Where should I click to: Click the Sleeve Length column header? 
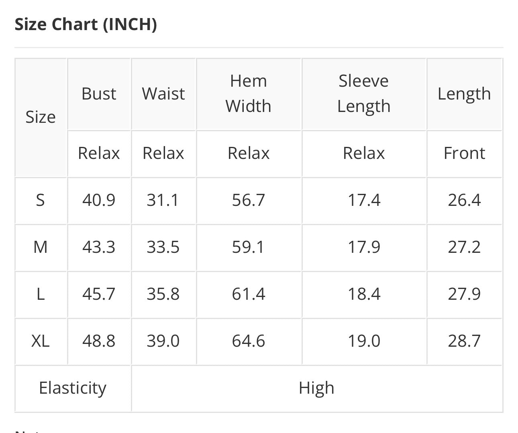363,94
